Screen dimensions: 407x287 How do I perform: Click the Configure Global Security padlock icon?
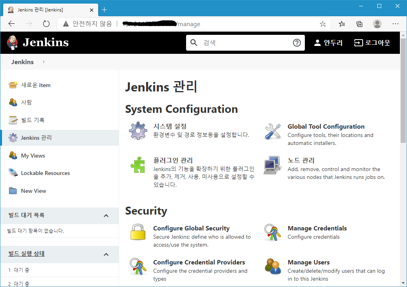tap(138, 232)
